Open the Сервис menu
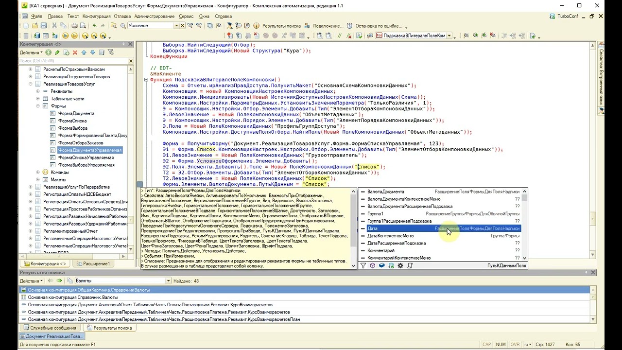Image resolution: width=622 pixels, height=350 pixels. click(x=186, y=16)
